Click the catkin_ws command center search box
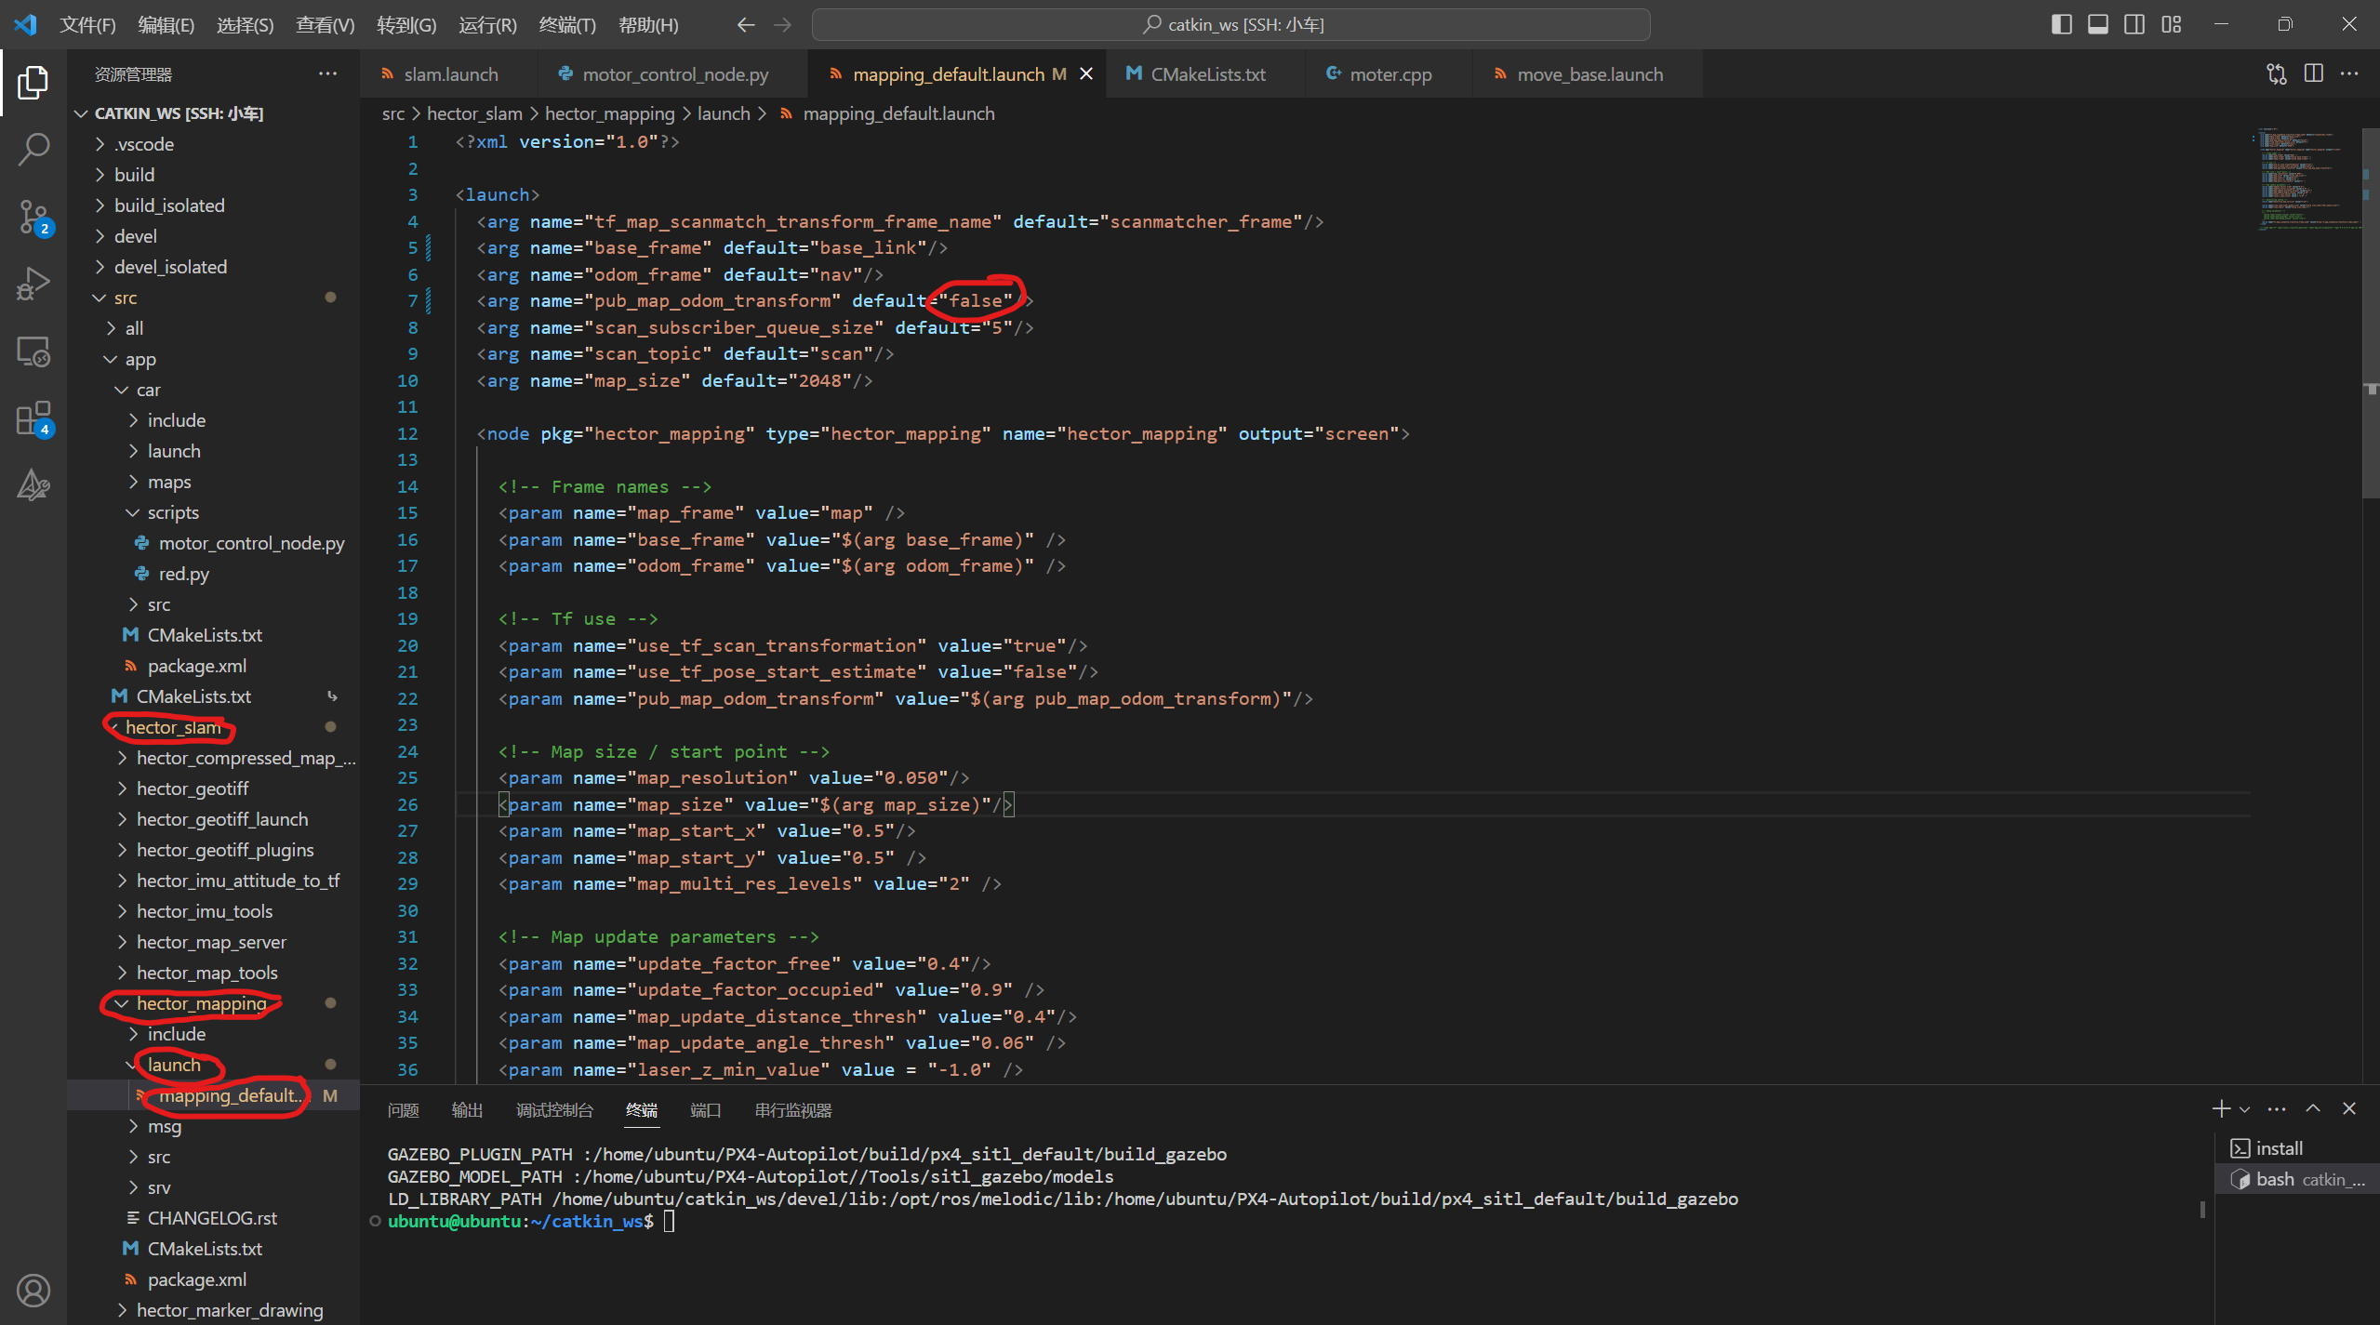Screen dimensions: 2380x1325 [x=1230, y=24]
